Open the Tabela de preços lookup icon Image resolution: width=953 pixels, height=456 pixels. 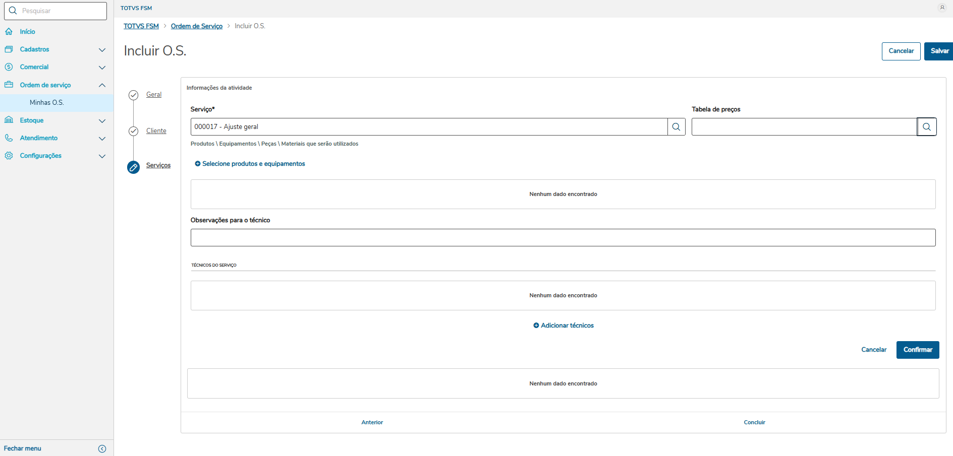(927, 127)
